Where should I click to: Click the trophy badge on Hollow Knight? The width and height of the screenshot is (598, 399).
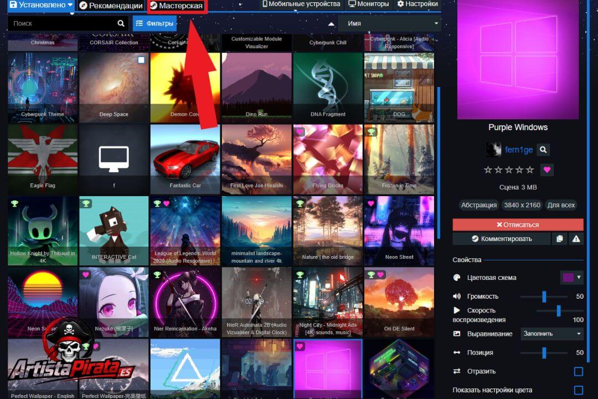click(x=14, y=203)
